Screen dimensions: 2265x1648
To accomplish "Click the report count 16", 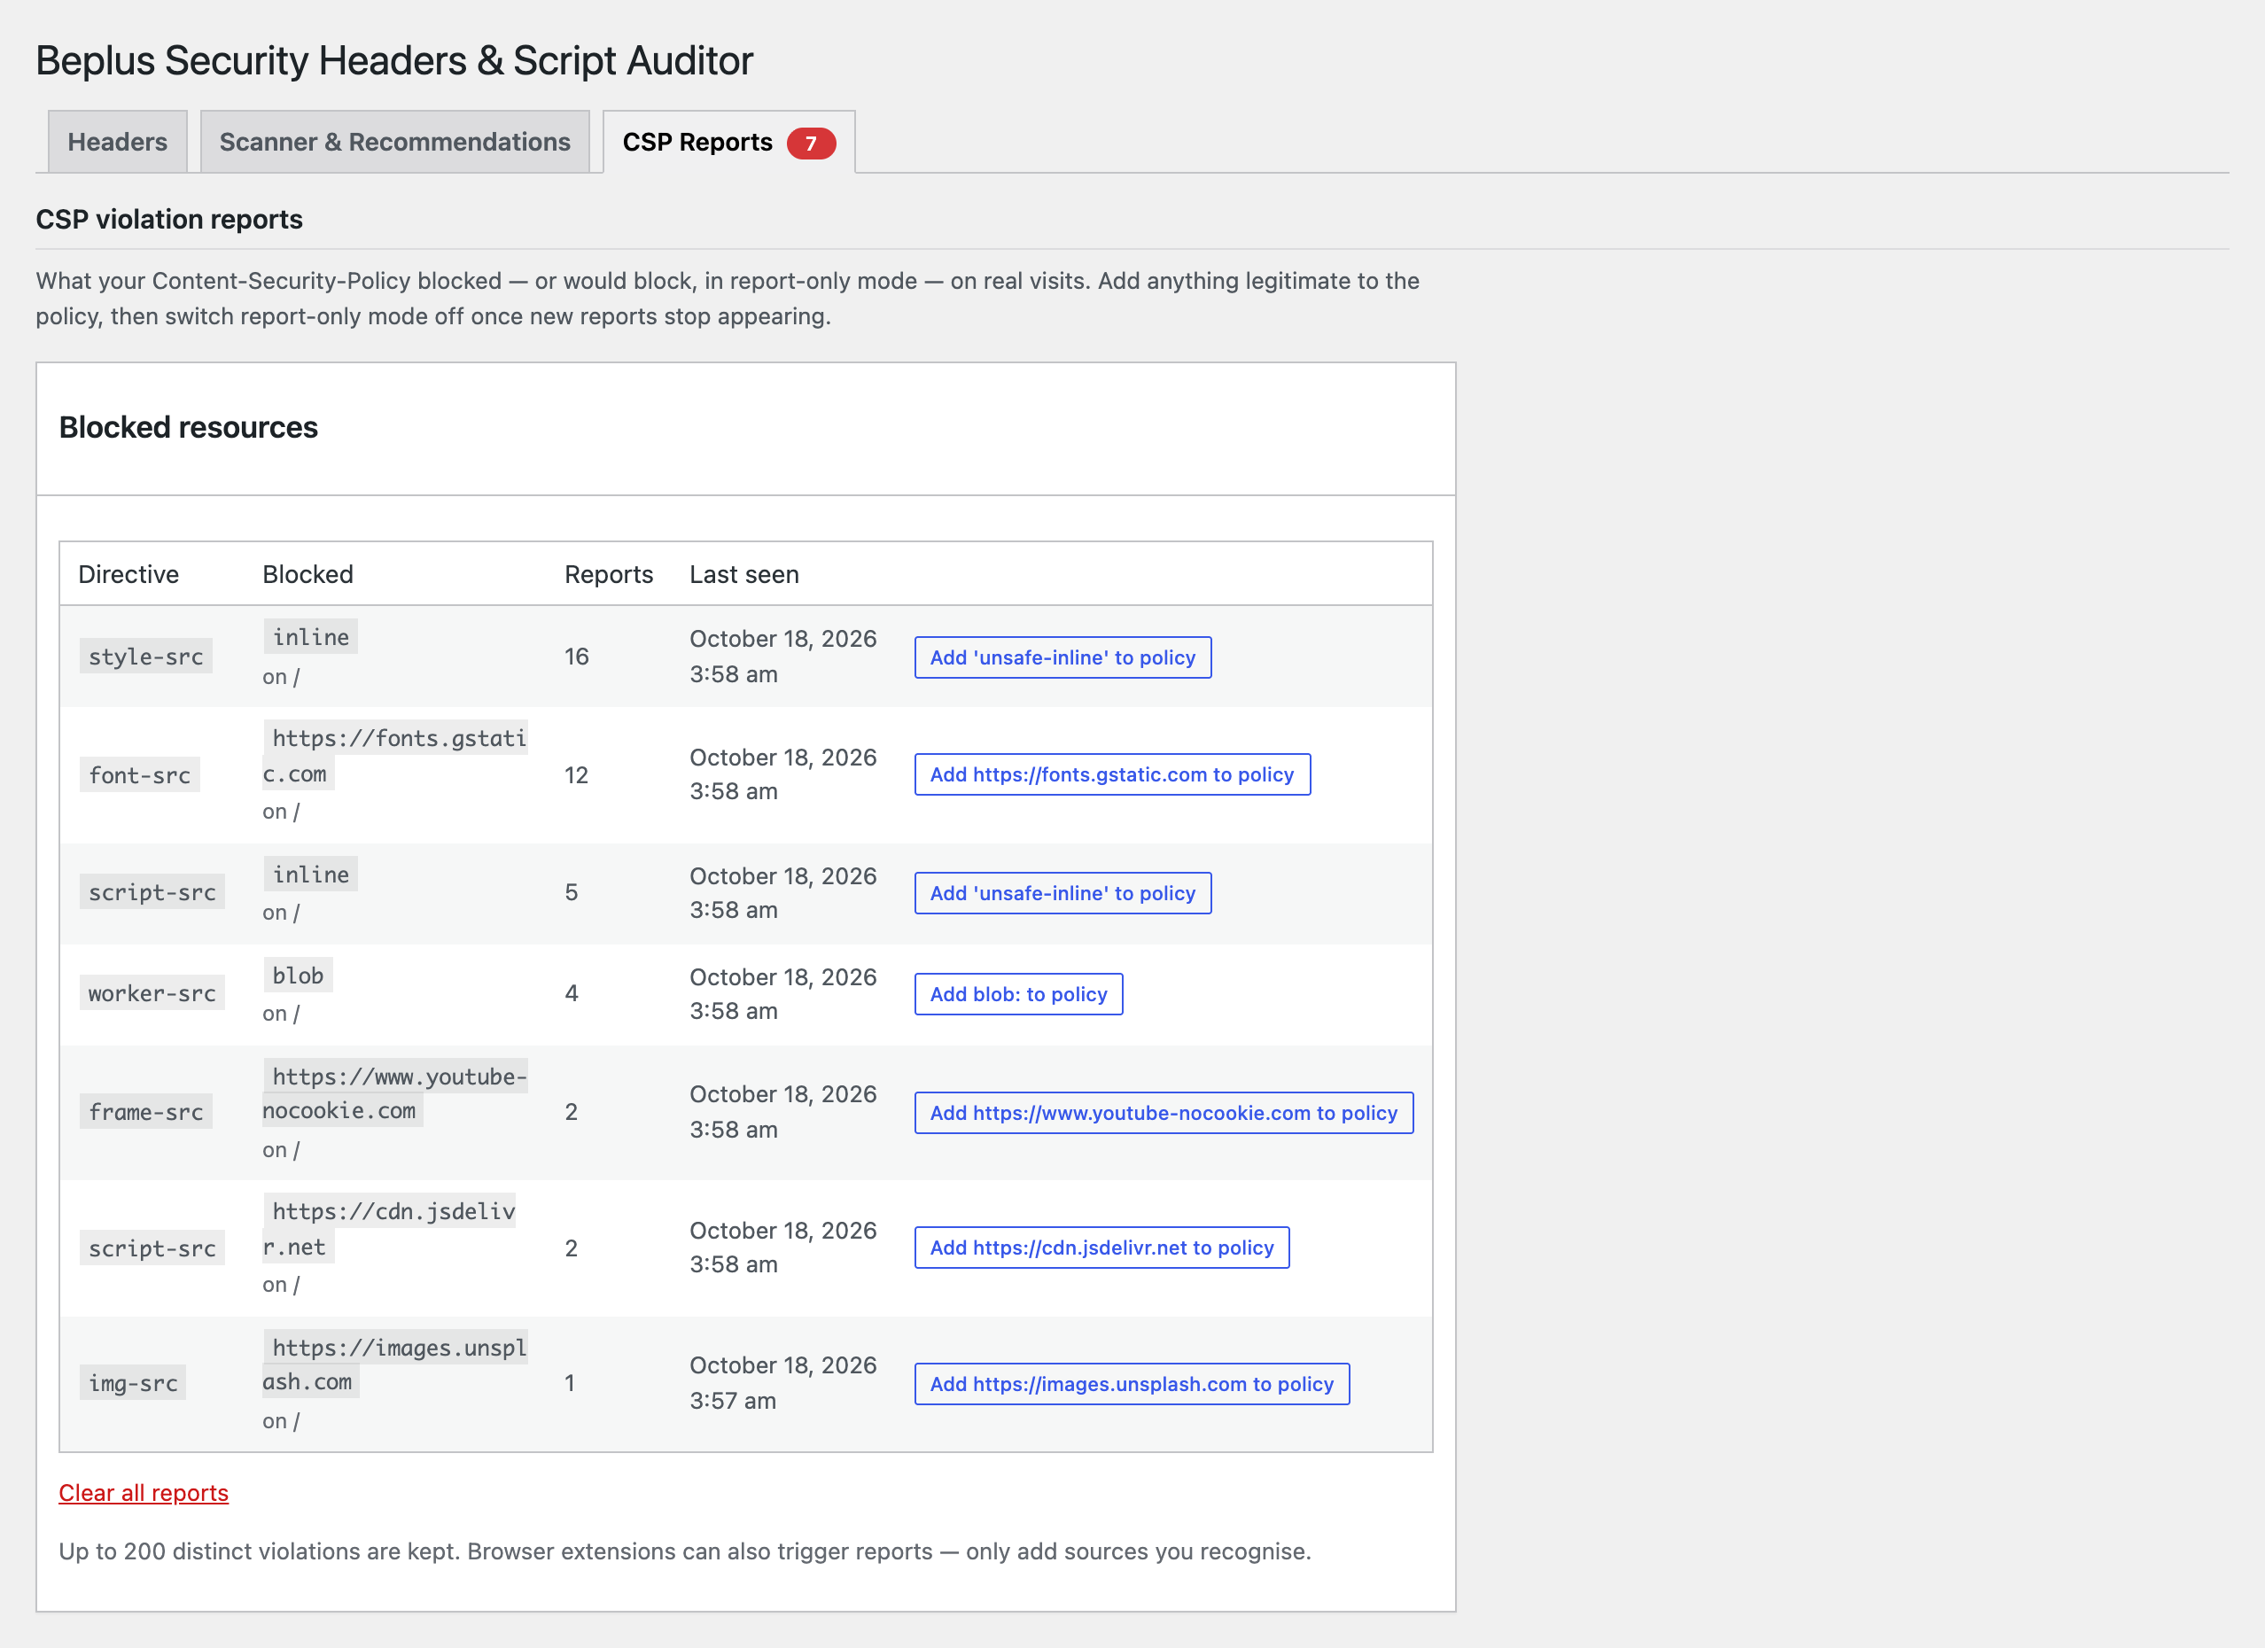I will pyautogui.click(x=576, y=657).
